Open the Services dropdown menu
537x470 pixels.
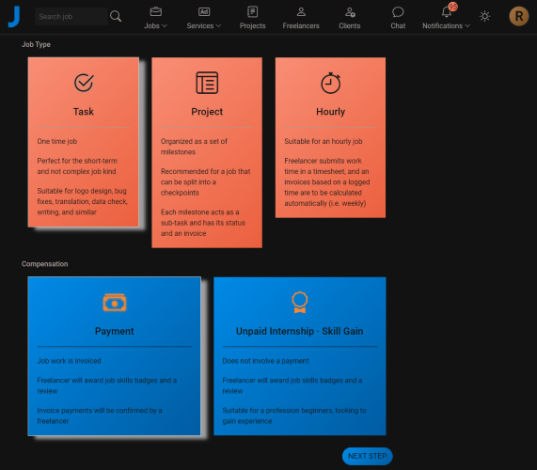tap(204, 25)
